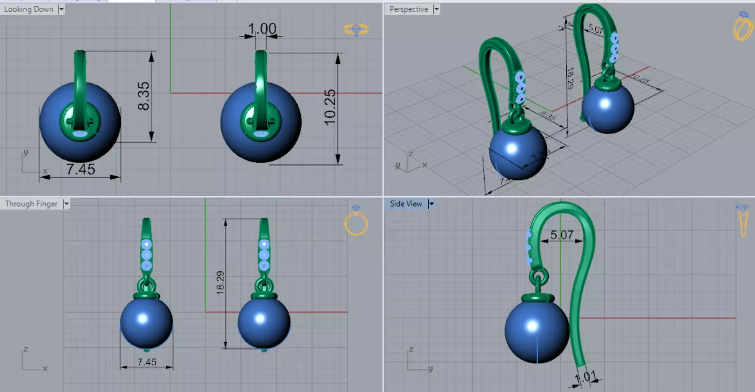
Task: Open the Side View viewport dropdown arrow
Action: pos(432,204)
